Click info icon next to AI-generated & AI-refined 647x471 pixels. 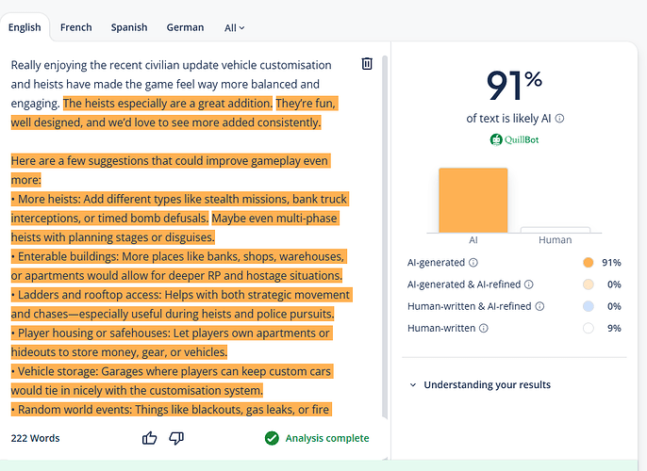point(528,284)
